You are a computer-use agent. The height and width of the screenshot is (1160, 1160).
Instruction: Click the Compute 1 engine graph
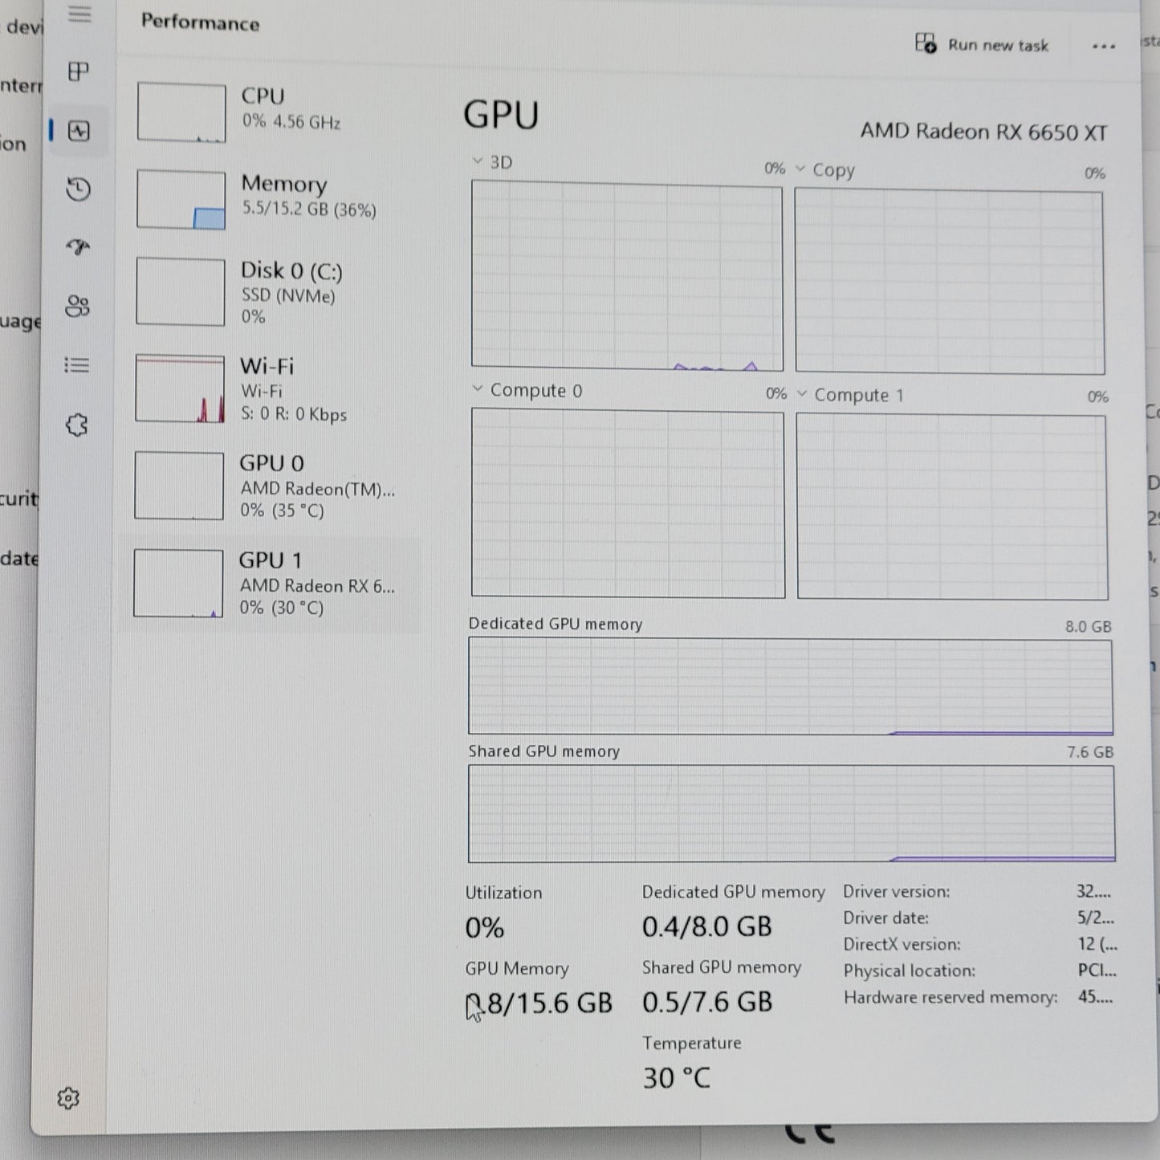click(952, 507)
